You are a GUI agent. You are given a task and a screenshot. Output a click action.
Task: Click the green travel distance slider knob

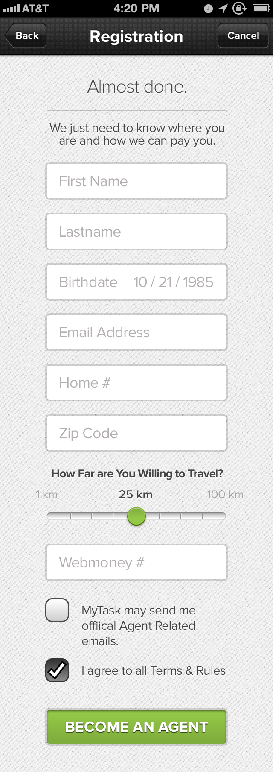click(136, 516)
